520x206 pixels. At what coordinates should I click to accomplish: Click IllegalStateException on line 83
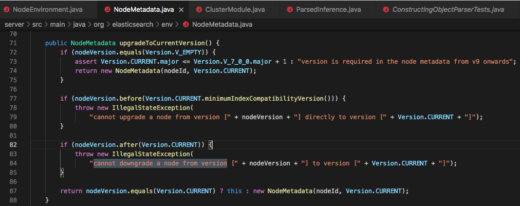151,154
